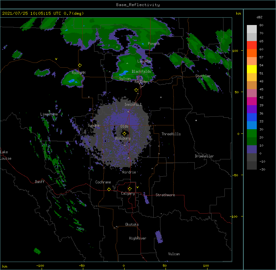
Task: Click the yellow diamond marker beside RockyMH
Action: (x=80, y=65)
